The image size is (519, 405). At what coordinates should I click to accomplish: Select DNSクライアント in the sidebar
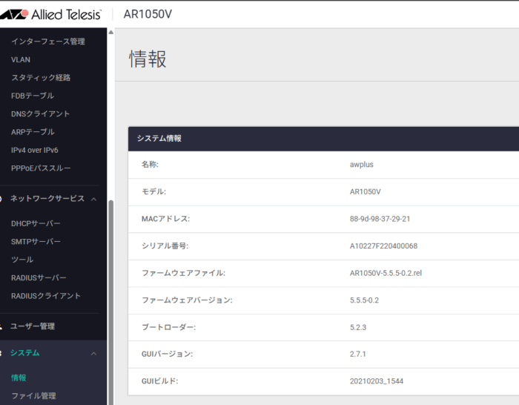(x=41, y=114)
